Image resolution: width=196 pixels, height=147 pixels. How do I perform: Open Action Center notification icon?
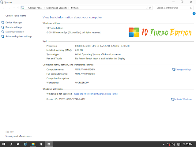(x=179, y=144)
